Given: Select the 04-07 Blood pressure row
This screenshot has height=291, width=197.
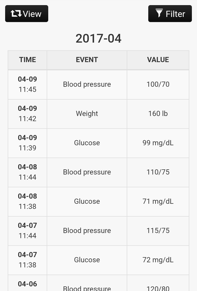Looking at the screenshot, I should tap(87, 231).
